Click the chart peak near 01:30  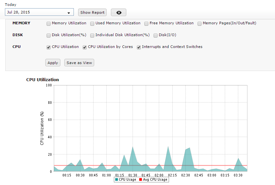tap(133, 148)
